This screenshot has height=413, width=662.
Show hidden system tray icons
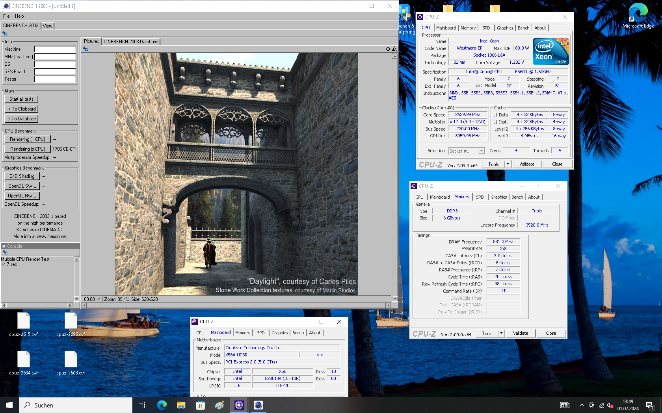pos(582,405)
